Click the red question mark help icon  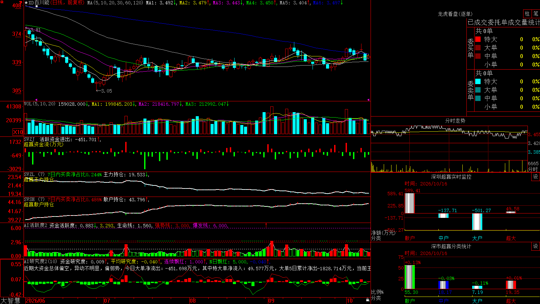[21, 2]
